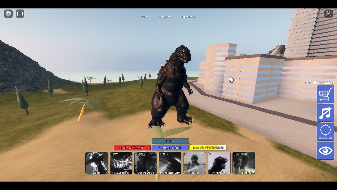The width and height of the screenshot is (337, 190).
Task: Click the Ping readout text
Action: tap(165, 17)
